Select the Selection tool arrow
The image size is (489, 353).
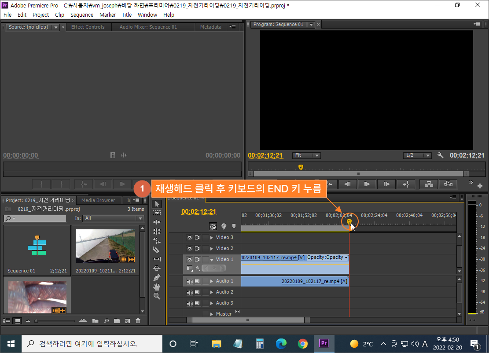[x=157, y=204]
